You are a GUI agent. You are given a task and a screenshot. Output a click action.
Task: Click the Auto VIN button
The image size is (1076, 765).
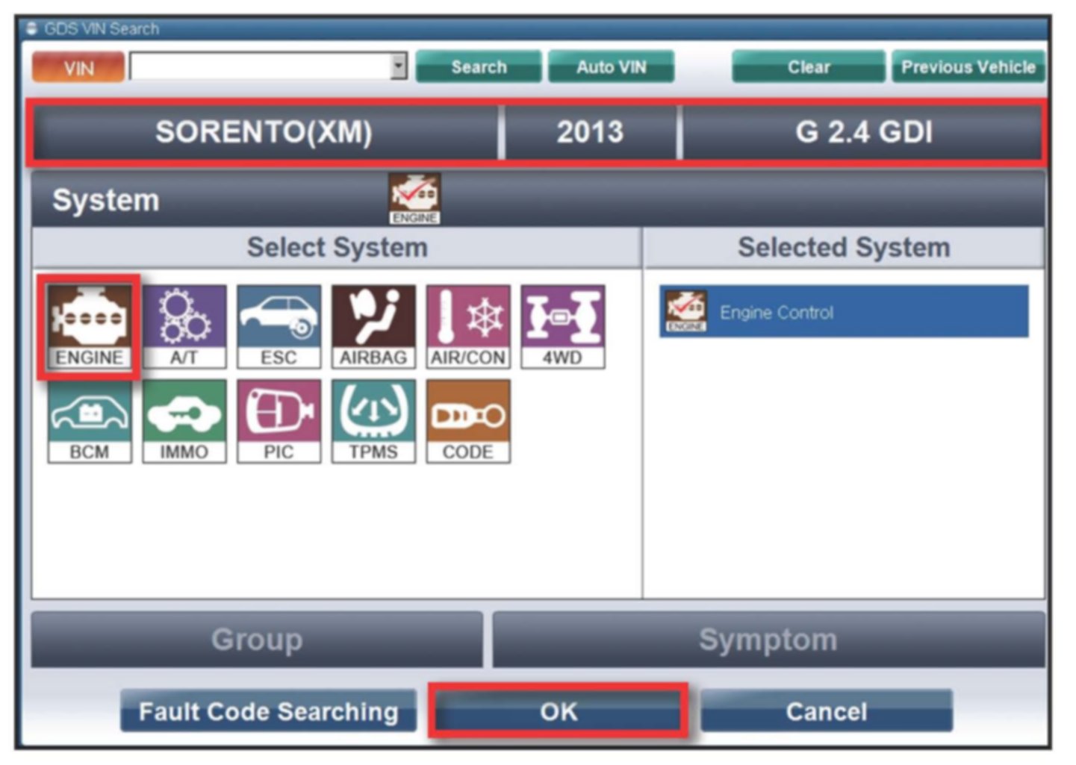pyautogui.click(x=611, y=67)
